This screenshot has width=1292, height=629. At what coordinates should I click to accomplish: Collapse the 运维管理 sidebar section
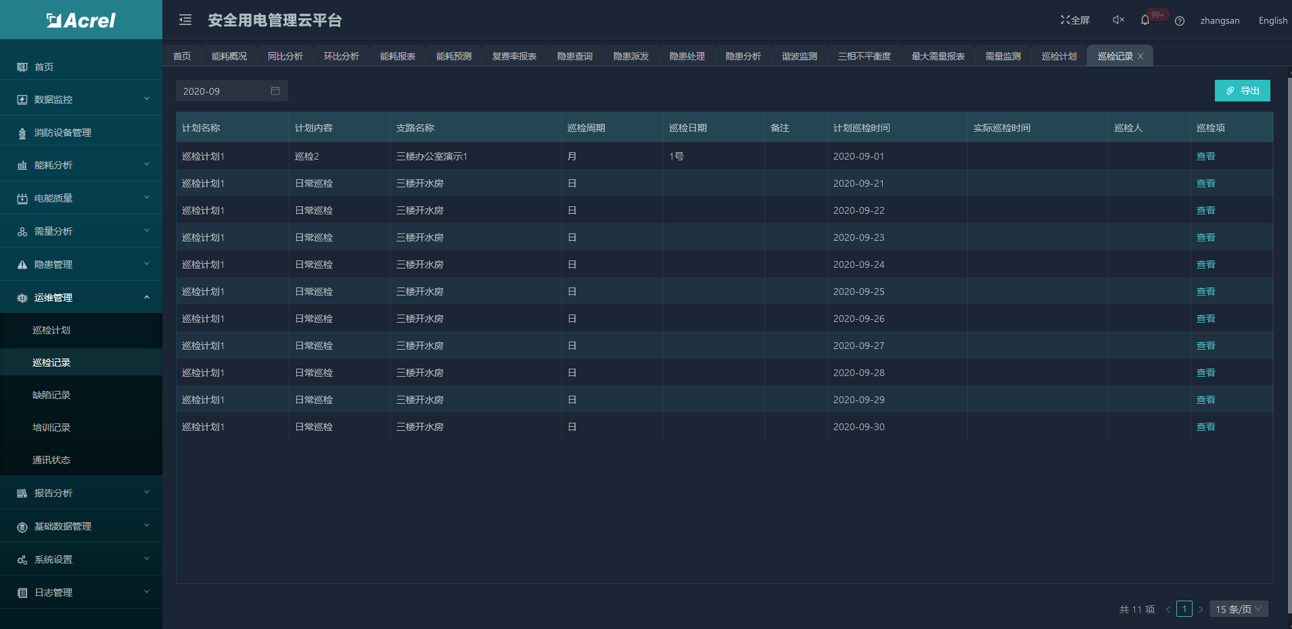coord(81,298)
